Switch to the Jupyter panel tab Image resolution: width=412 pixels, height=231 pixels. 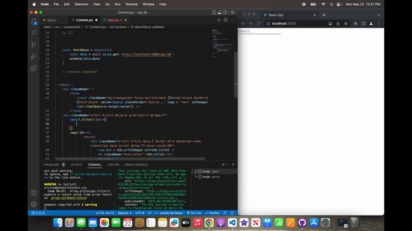(113, 165)
